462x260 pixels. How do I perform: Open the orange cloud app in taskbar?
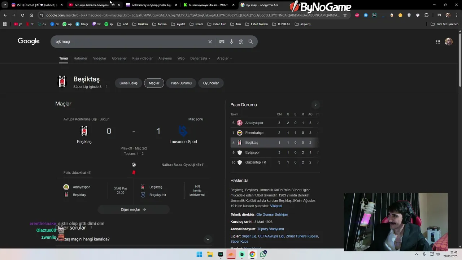point(231,254)
